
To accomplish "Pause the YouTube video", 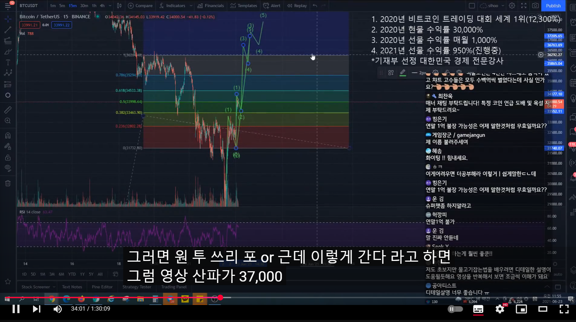I will (16, 309).
